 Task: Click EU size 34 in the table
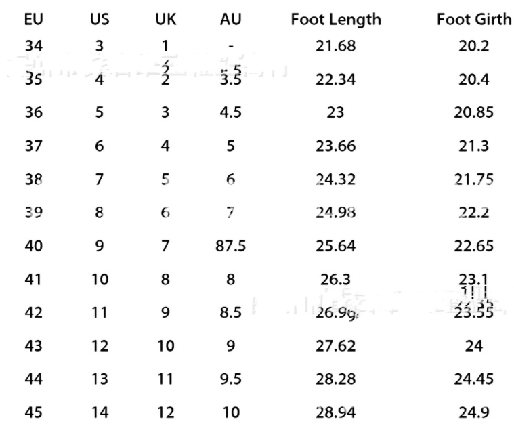click(x=33, y=47)
